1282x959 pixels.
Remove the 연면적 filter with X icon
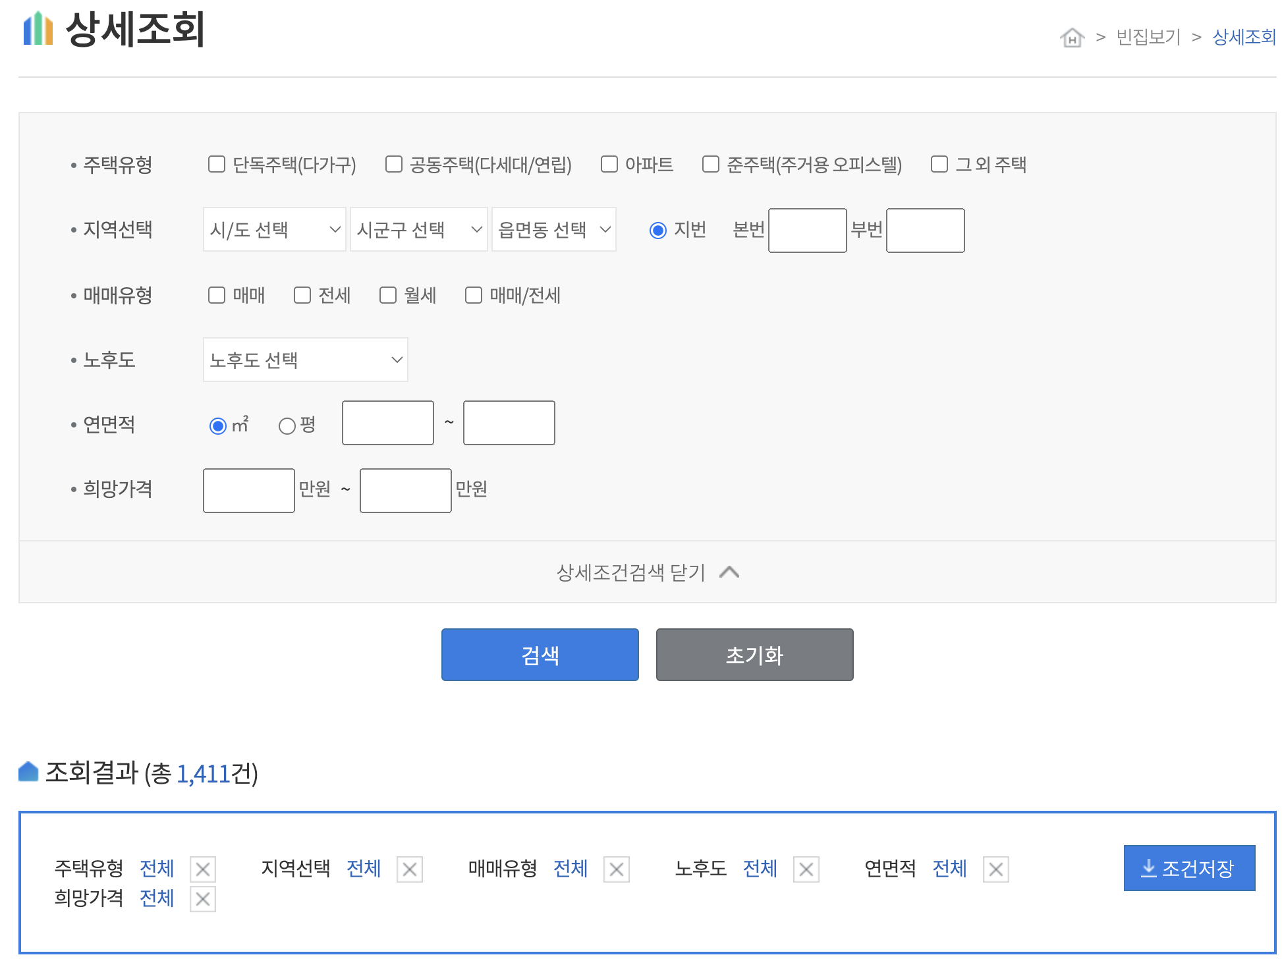point(996,869)
